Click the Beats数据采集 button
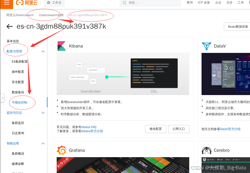This screenshot has height=173, width=250. click(237, 27)
